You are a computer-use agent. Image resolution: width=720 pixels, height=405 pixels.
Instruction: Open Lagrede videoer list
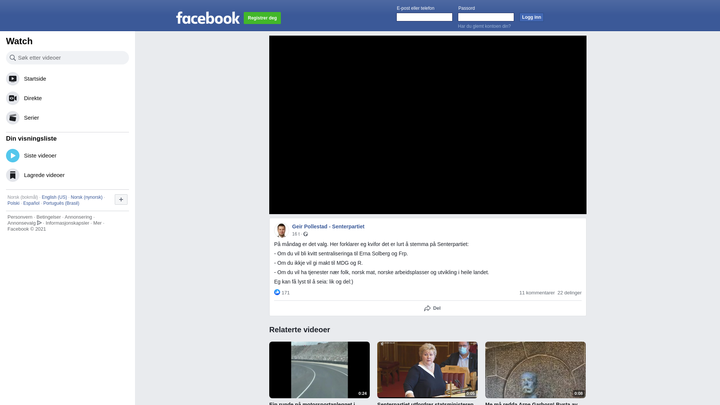(x=67, y=175)
